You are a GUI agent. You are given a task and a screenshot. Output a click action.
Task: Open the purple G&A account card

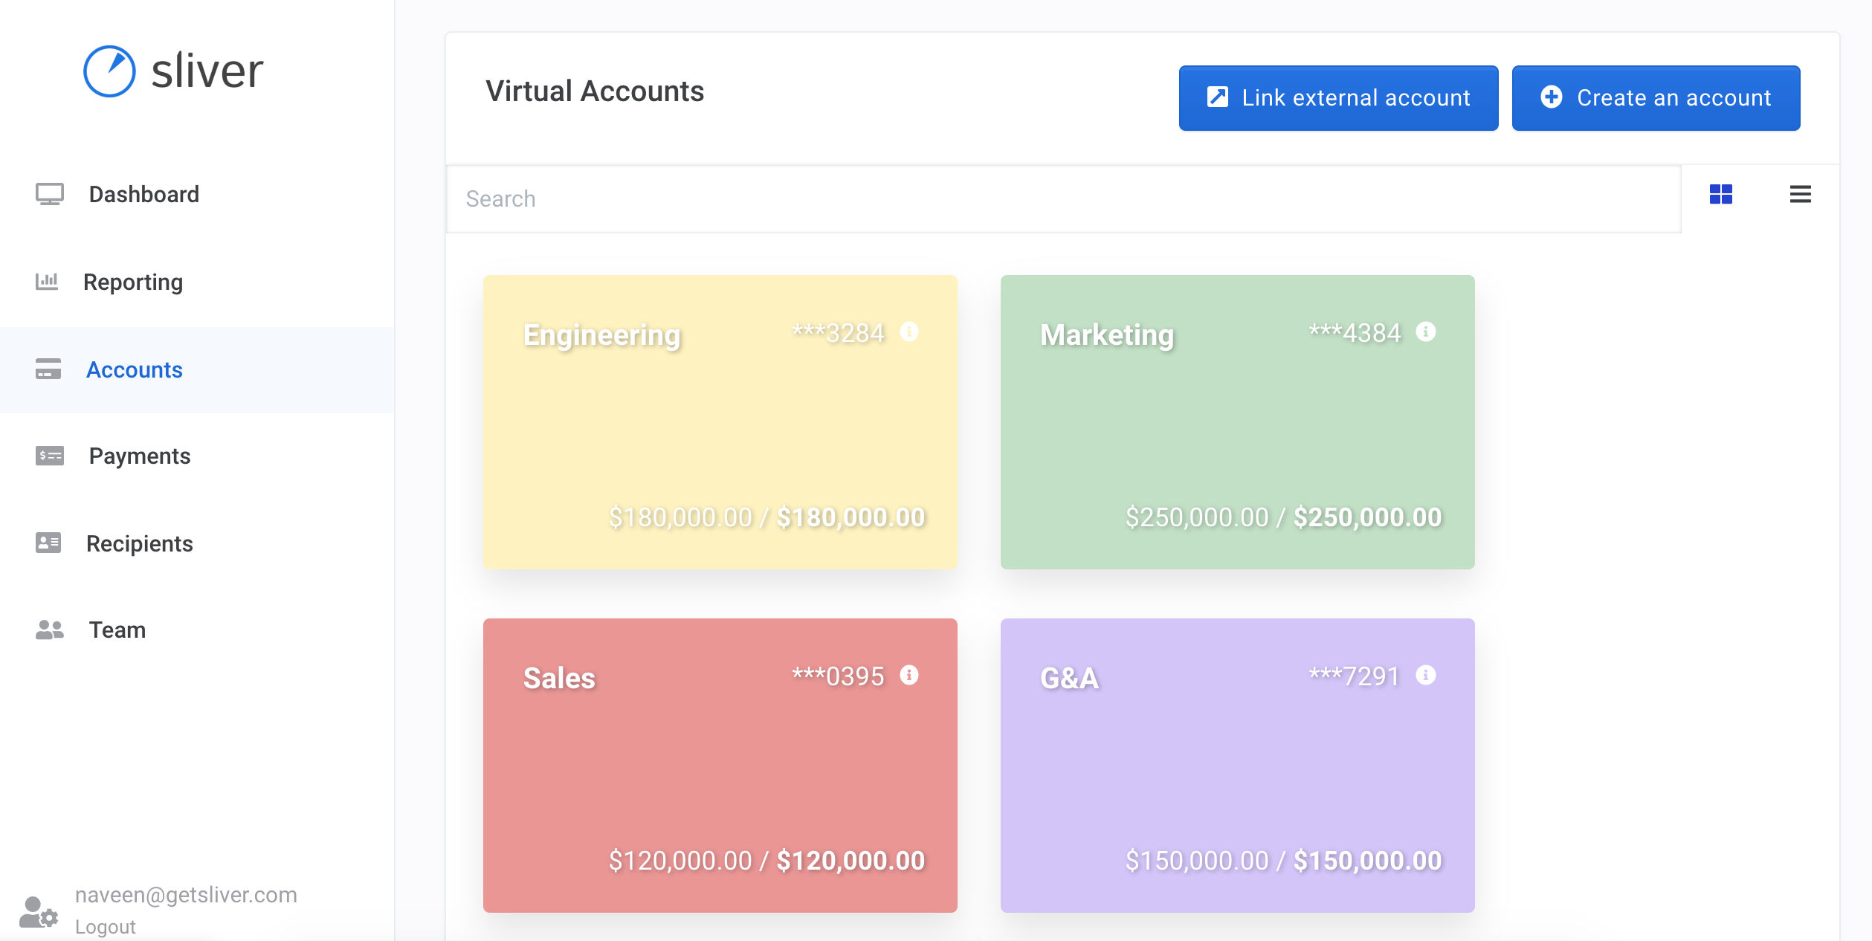click(x=1237, y=766)
